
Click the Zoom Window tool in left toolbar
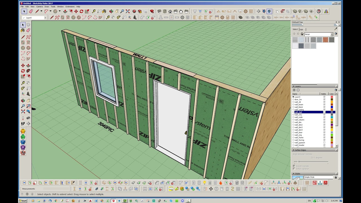(x=28, y=106)
